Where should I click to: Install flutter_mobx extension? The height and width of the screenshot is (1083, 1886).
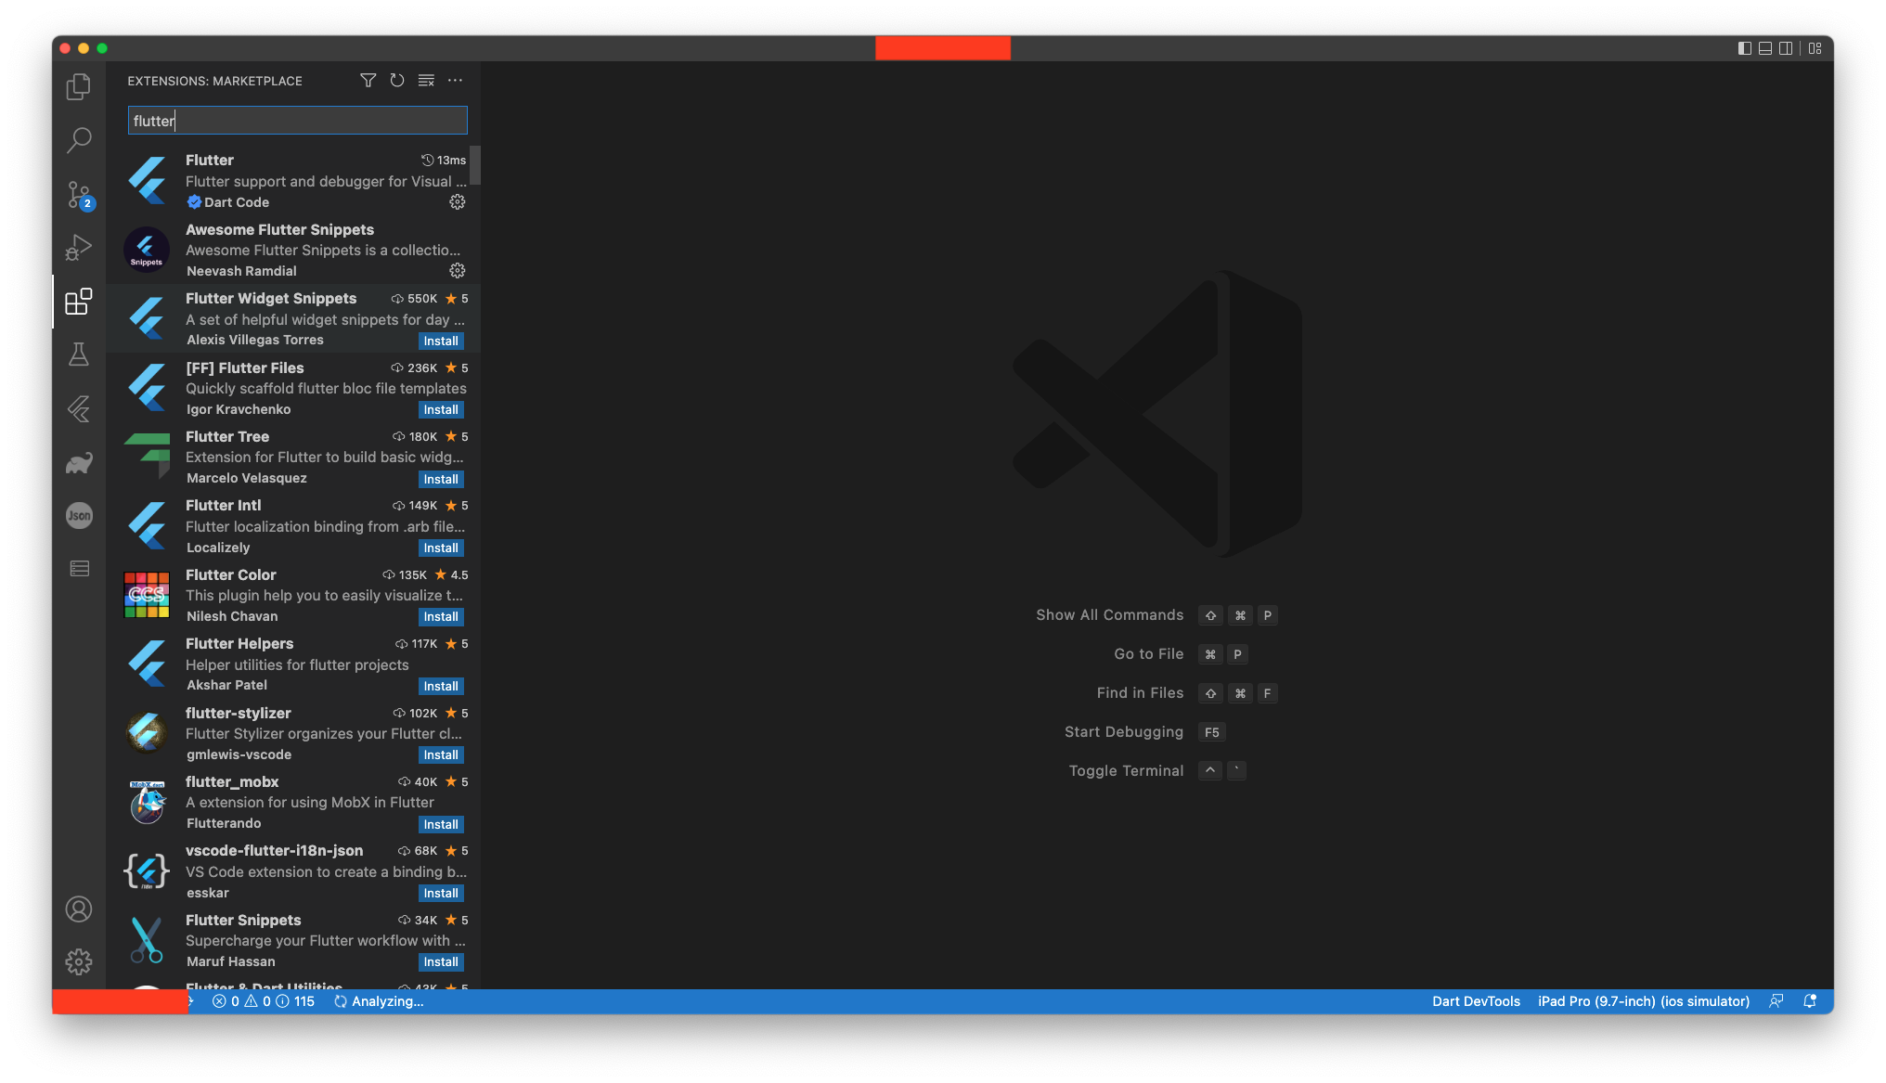pos(441,825)
